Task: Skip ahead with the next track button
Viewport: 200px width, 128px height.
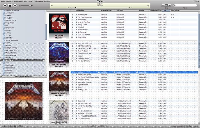Action: pyautogui.click(x=15, y=6)
